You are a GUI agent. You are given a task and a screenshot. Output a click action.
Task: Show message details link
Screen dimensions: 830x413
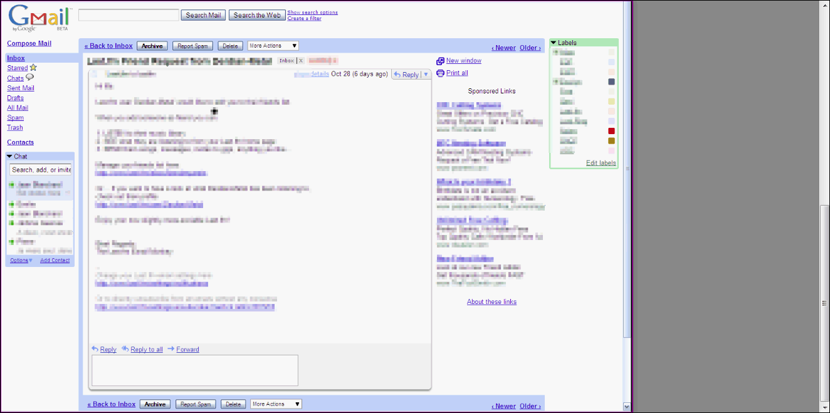coord(320,74)
